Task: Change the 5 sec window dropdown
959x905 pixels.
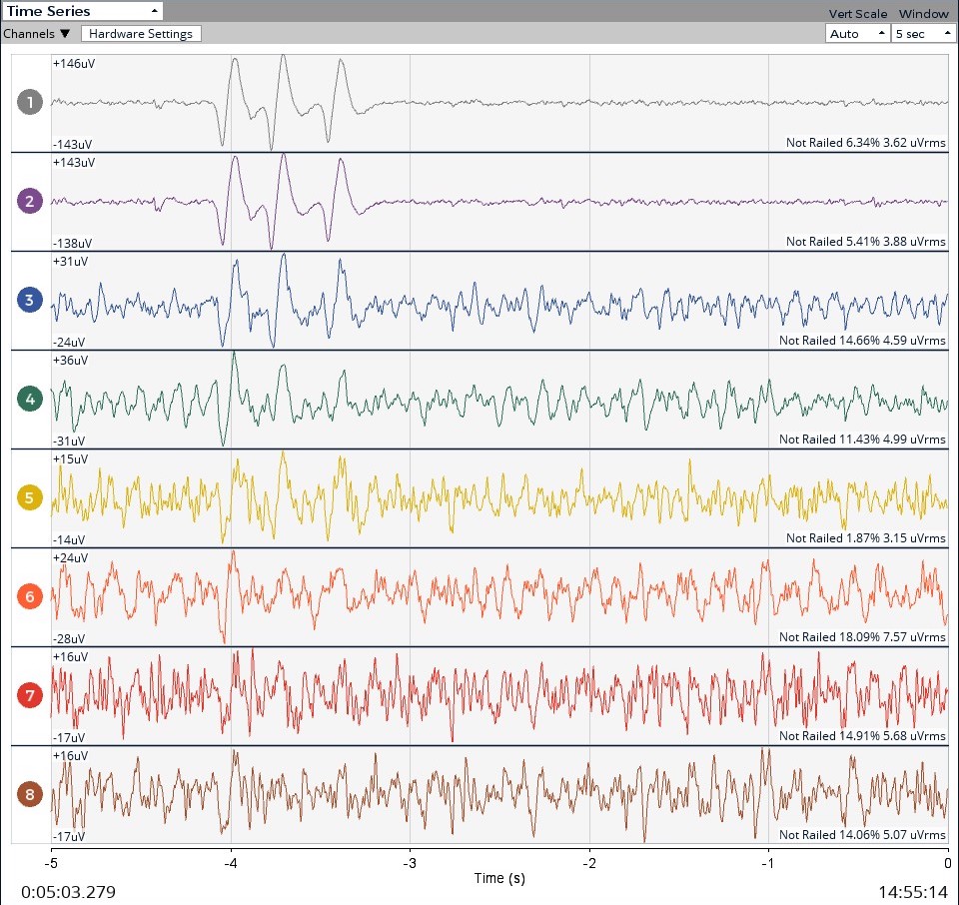Action: pyautogui.click(x=924, y=33)
